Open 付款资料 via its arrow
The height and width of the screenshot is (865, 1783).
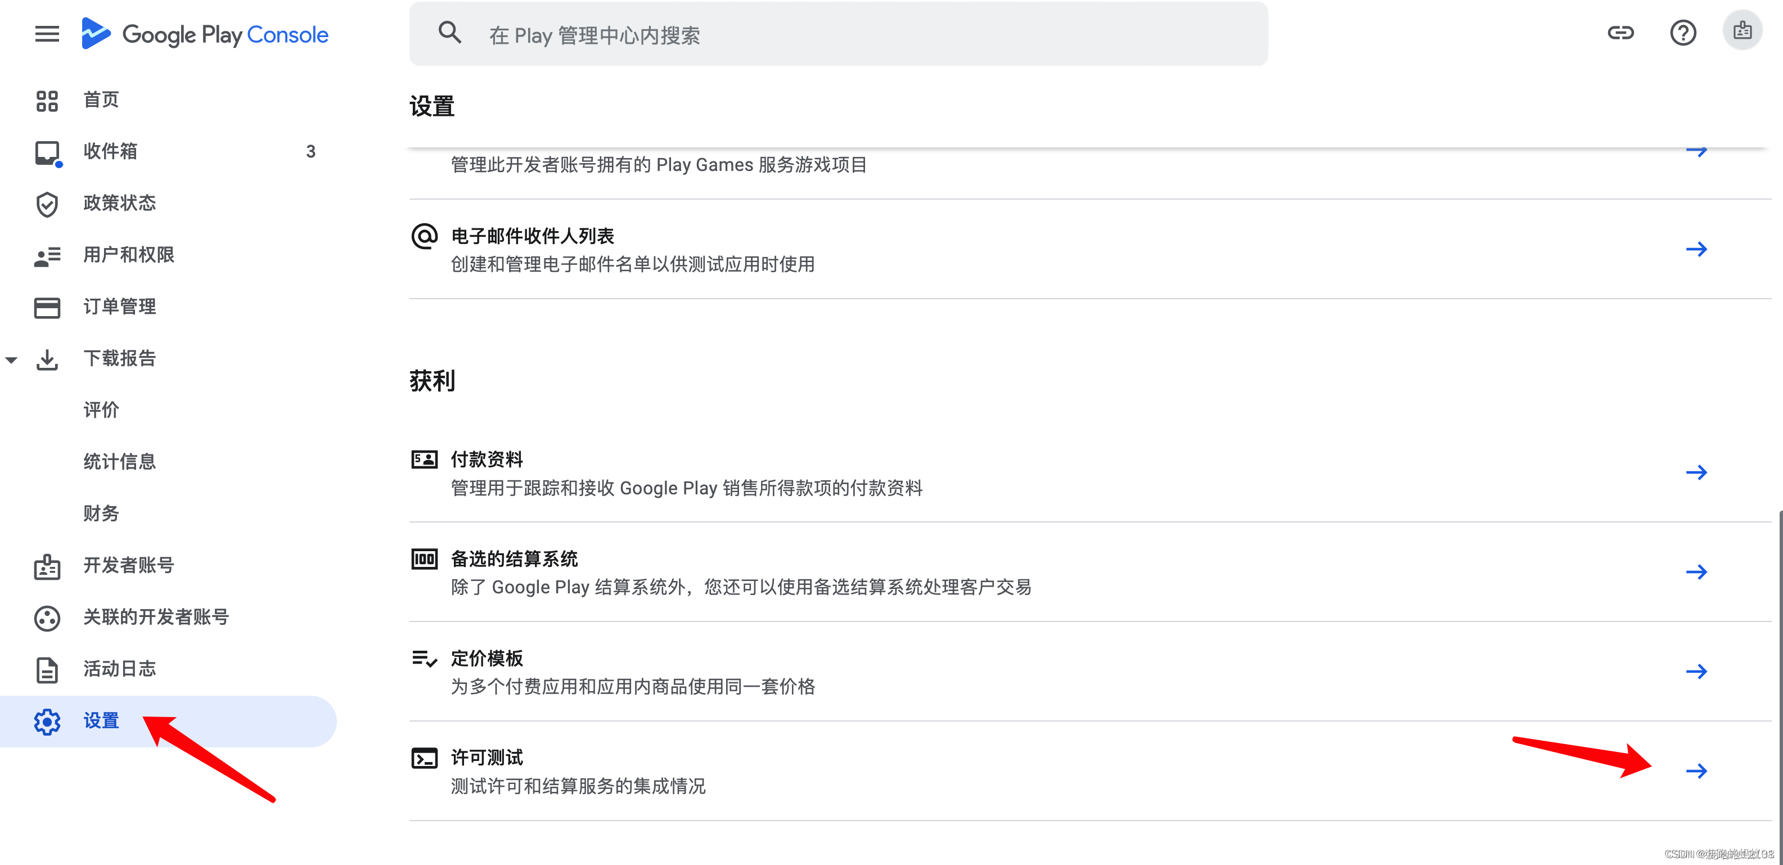(1696, 472)
